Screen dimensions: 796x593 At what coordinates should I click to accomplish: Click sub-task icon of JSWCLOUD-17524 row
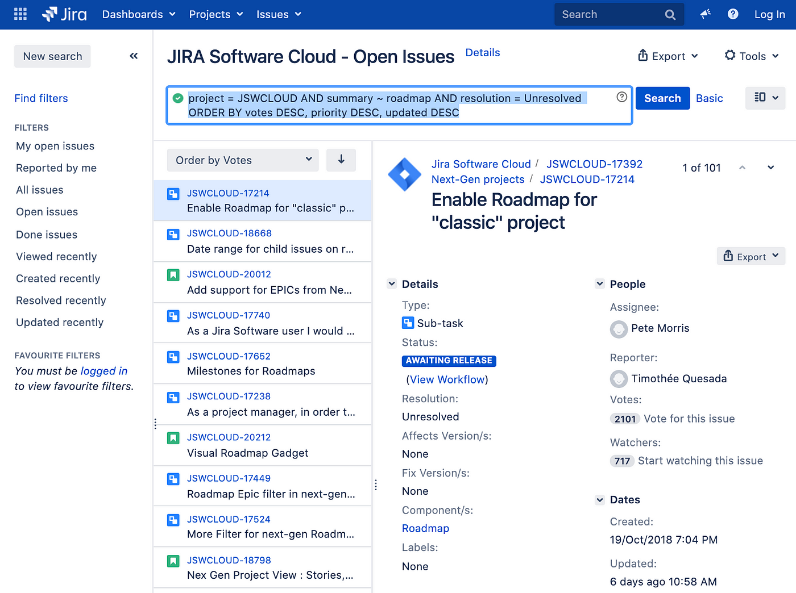(x=173, y=520)
